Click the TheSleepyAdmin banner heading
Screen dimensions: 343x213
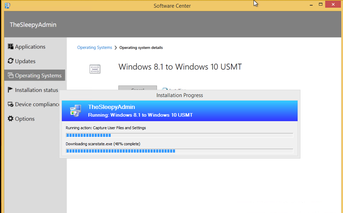33,24
